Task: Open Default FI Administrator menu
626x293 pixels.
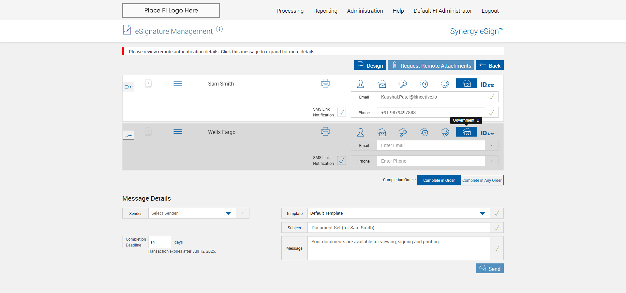Action: (x=442, y=11)
